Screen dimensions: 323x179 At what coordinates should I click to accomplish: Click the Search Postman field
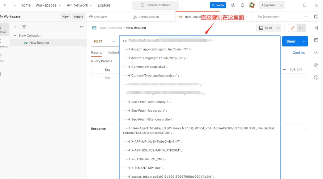pyautogui.click(x=155, y=5)
